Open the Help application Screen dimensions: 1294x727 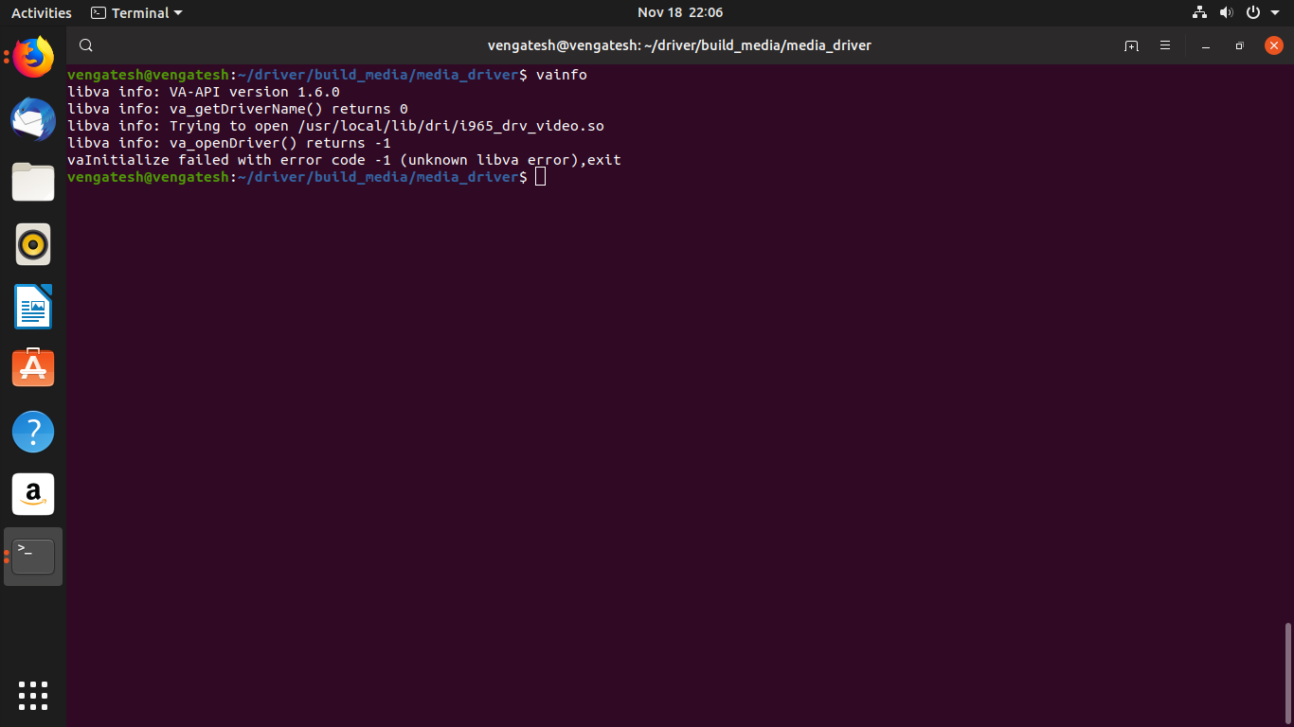(x=33, y=432)
